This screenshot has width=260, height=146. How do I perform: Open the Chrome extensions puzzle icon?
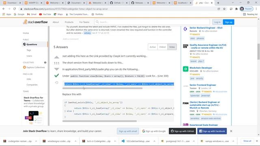pyautogui.click(x=236, y=9)
